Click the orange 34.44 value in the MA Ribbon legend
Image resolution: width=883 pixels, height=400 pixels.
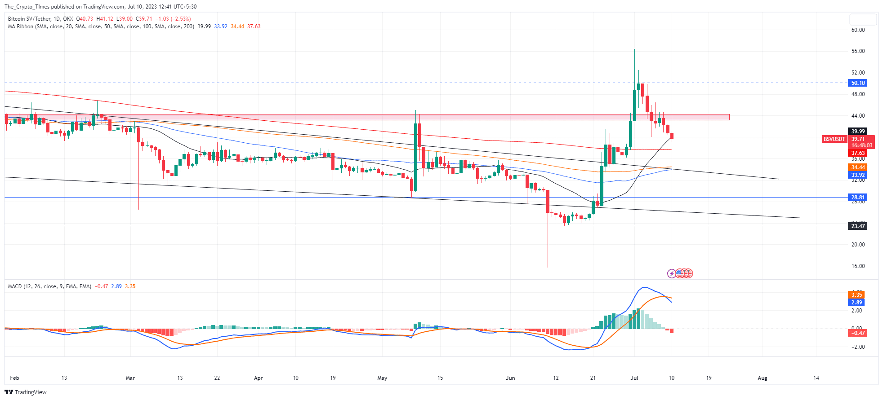tap(237, 26)
